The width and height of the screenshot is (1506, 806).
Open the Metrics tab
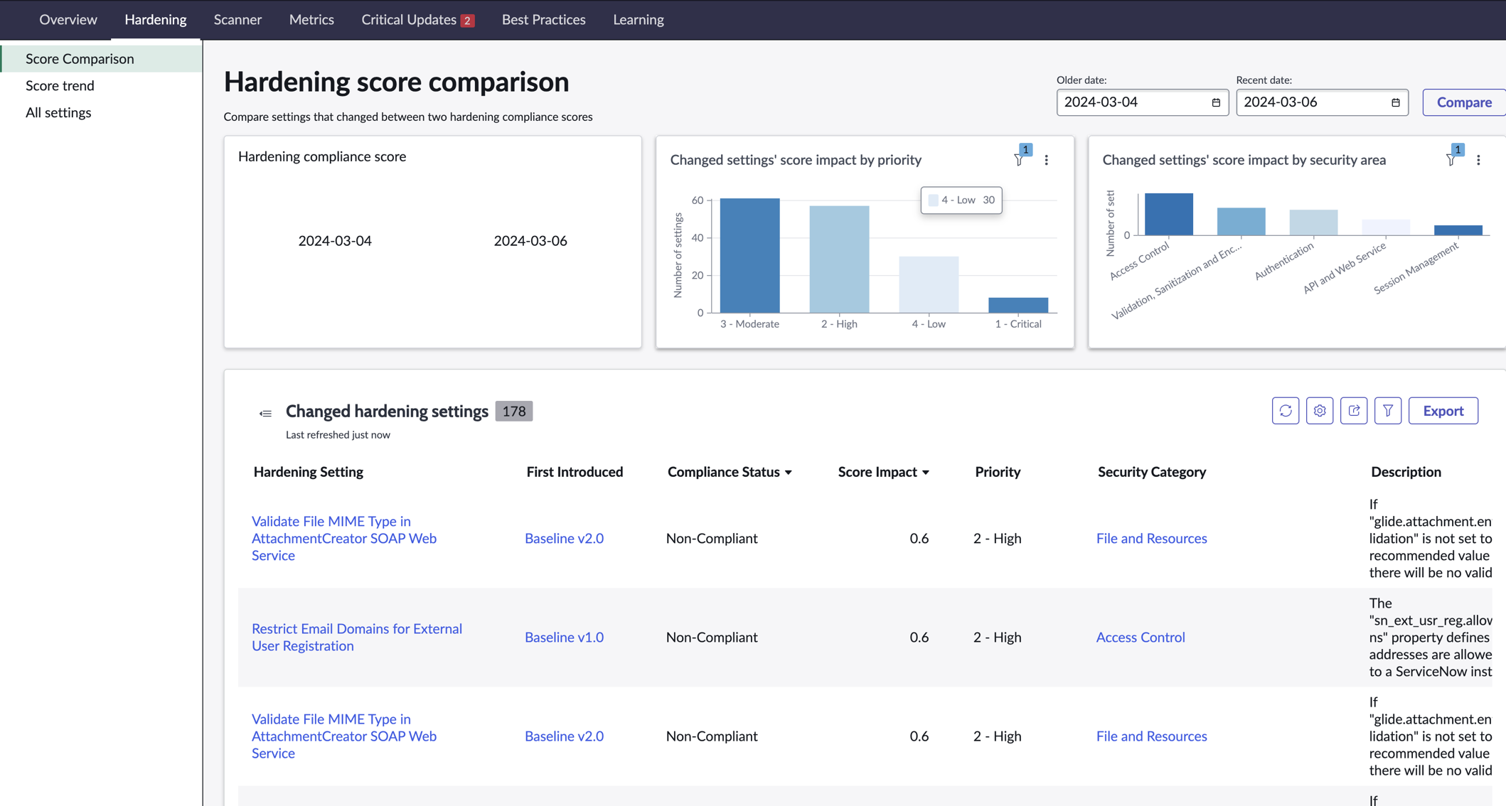click(x=311, y=19)
